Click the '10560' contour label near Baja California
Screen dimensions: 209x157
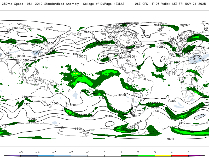[102, 60]
